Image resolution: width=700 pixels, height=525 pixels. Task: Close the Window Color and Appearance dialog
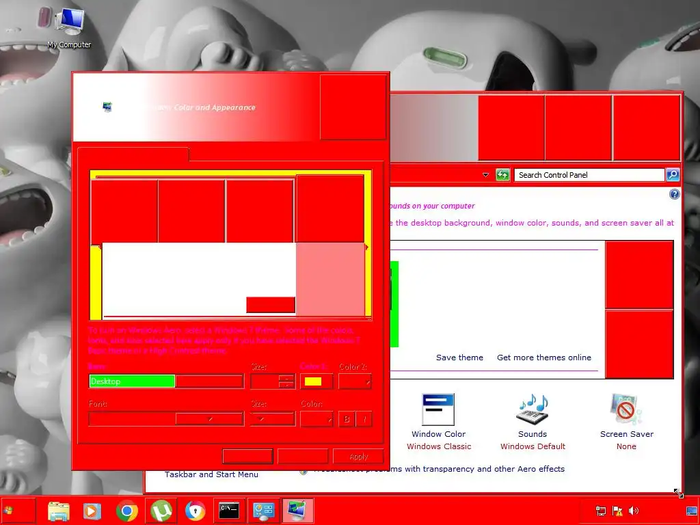pos(353,107)
